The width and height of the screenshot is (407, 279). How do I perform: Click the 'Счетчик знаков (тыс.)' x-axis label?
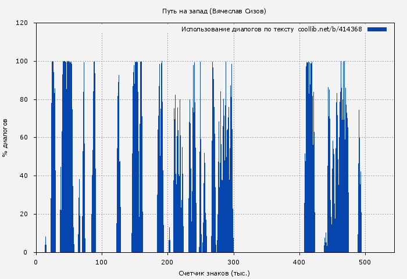click(x=214, y=273)
